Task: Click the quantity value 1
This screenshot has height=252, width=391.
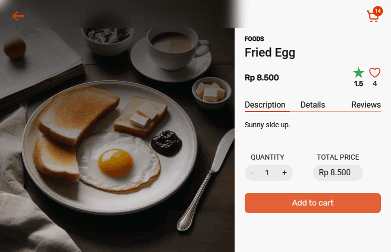Action: coord(267,173)
